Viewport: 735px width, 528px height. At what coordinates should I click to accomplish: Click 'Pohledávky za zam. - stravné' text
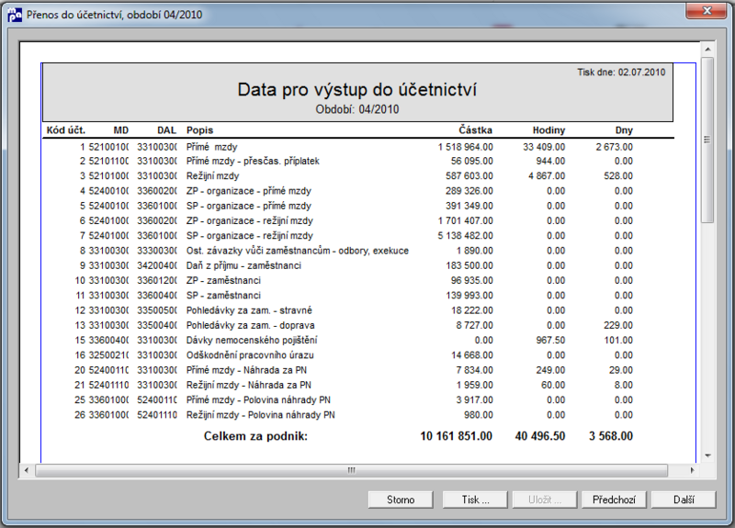click(x=249, y=310)
